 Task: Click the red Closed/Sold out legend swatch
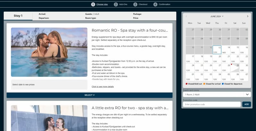pyautogui.click(x=186, y=84)
